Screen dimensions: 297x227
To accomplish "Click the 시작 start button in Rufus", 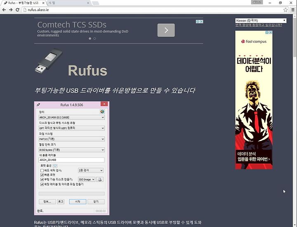I will pyautogui.click(x=78, y=202).
